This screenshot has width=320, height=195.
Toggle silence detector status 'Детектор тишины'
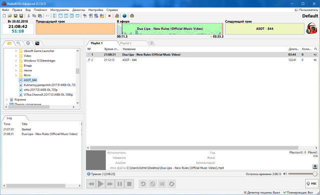pyautogui.click(x=262, y=193)
